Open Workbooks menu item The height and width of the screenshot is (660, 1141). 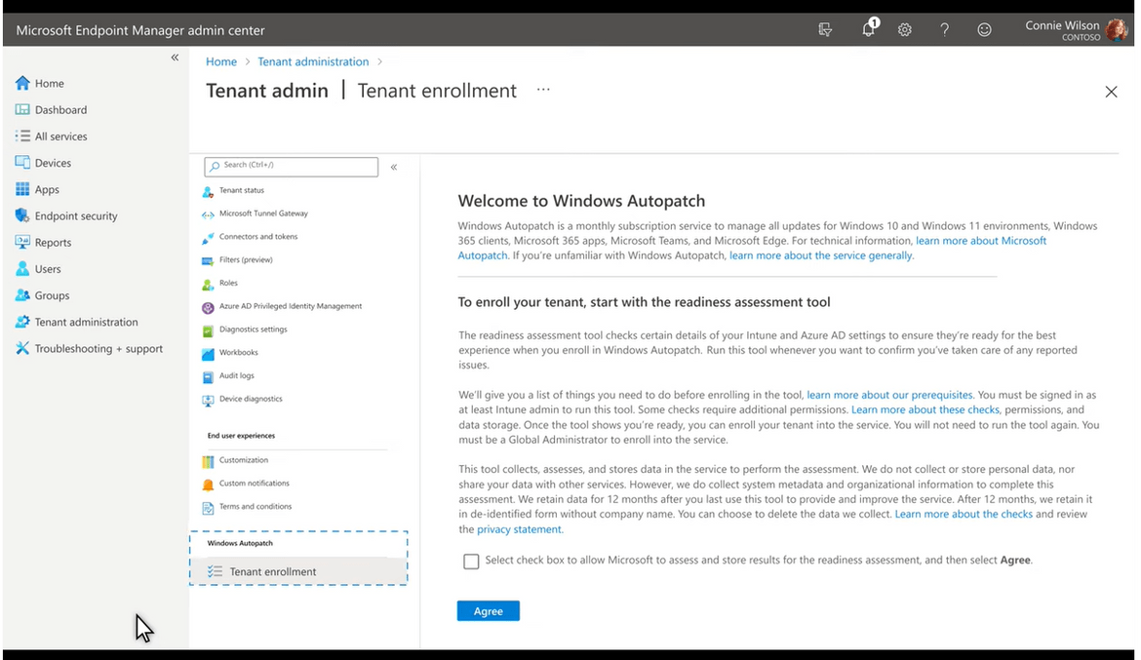click(x=239, y=353)
